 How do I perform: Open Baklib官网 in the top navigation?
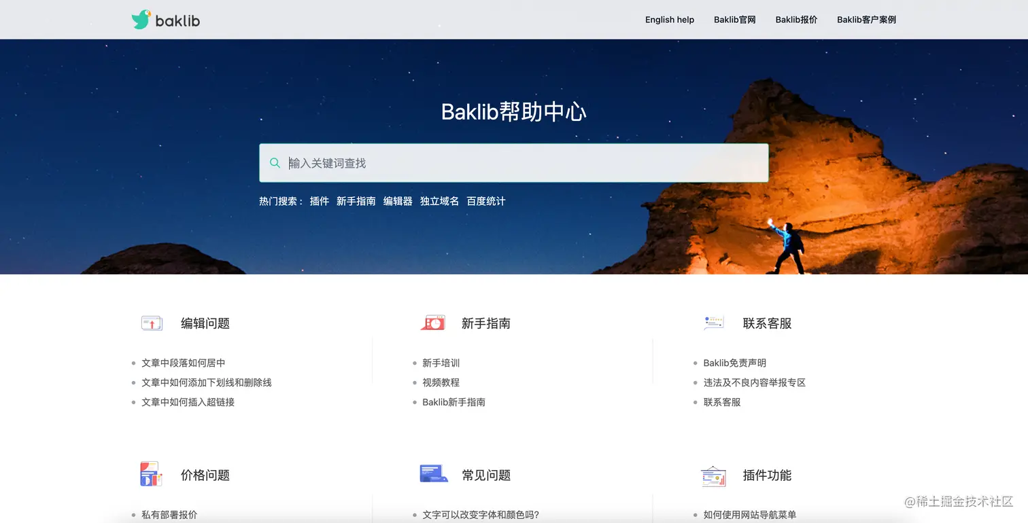735,20
